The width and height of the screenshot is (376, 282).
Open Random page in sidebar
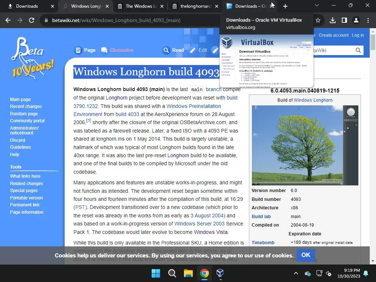point(24,114)
